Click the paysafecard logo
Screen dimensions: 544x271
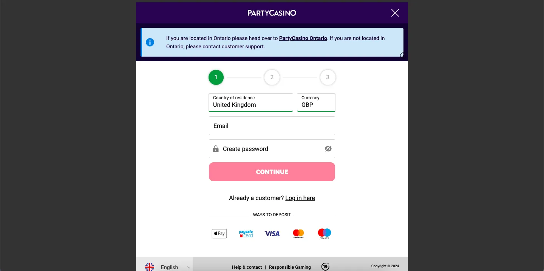[x=246, y=234]
